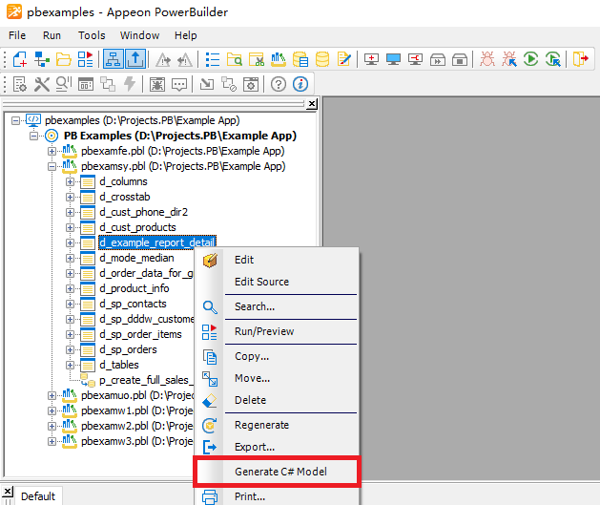
Task: Toggle the Output window toolbar button
Action: pos(134,59)
